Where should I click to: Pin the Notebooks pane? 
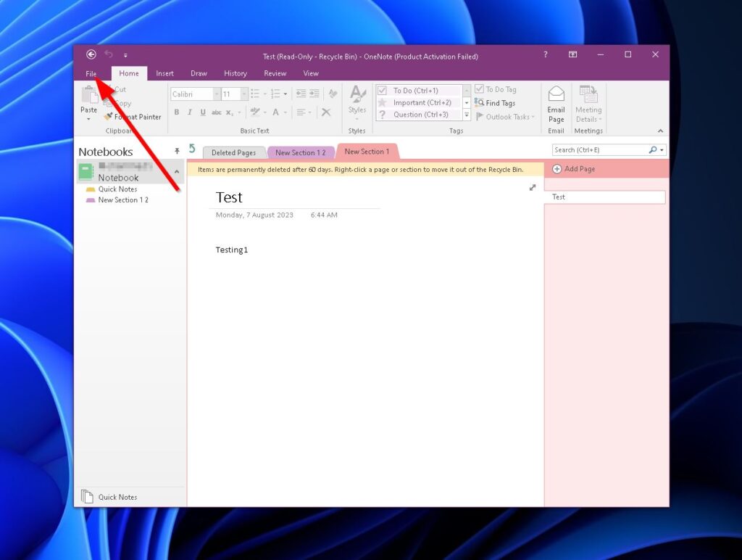coord(176,151)
